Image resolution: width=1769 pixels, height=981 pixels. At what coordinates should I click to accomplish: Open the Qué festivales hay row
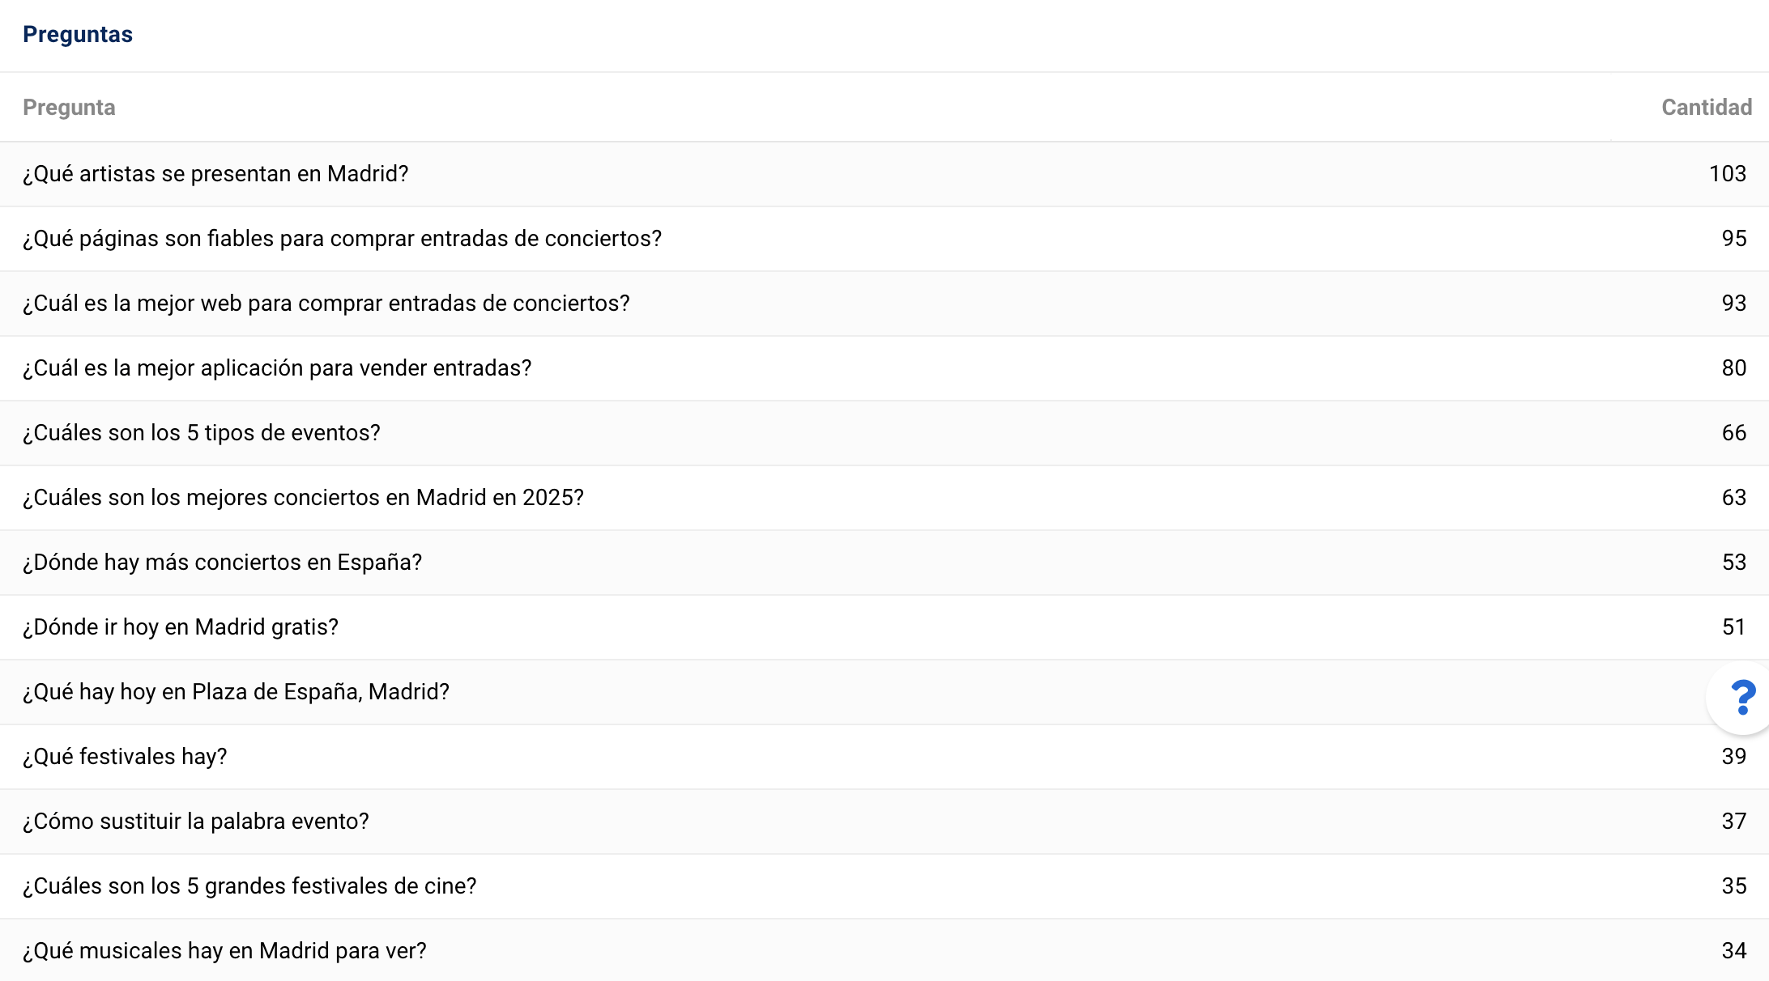(x=125, y=757)
